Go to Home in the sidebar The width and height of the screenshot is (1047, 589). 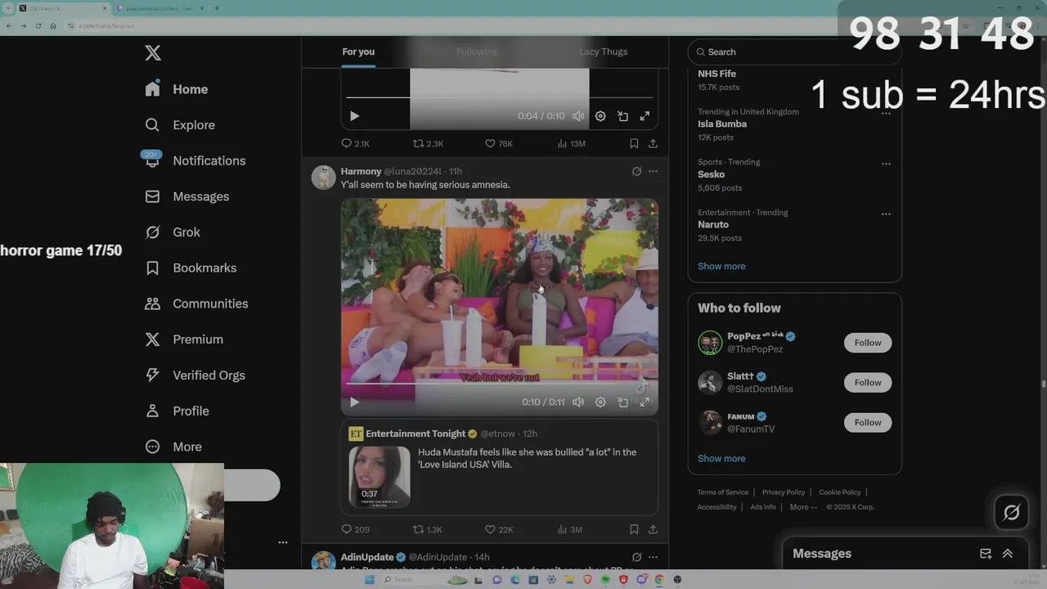[x=177, y=89]
